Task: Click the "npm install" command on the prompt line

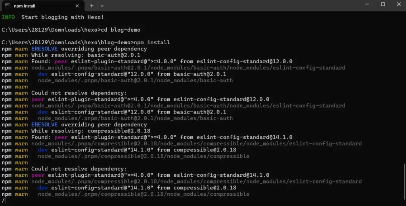Action: tap(152, 42)
